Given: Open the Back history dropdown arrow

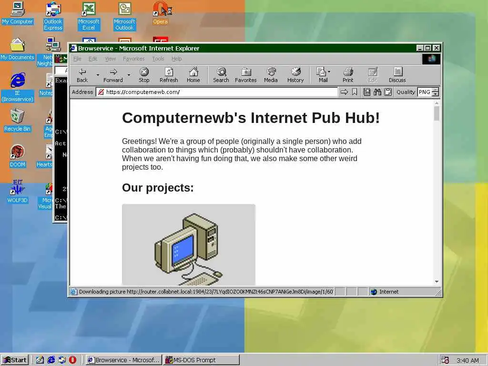Looking at the screenshot, I should click(98, 75).
